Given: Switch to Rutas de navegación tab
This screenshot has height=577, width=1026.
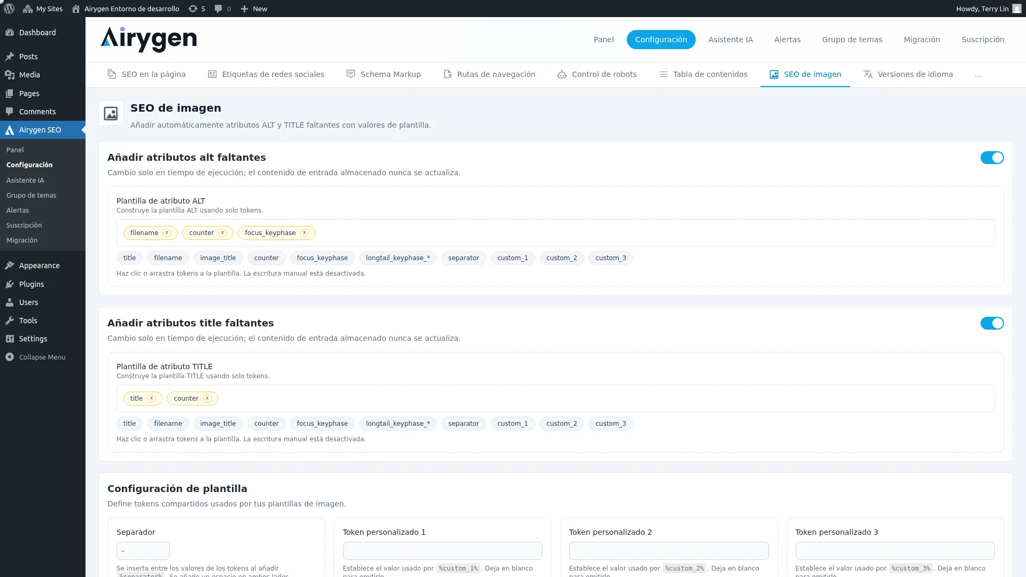Looking at the screenshot, I should (489, 74).
